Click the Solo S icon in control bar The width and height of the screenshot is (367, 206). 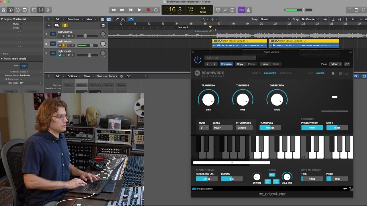click(232, 10)
